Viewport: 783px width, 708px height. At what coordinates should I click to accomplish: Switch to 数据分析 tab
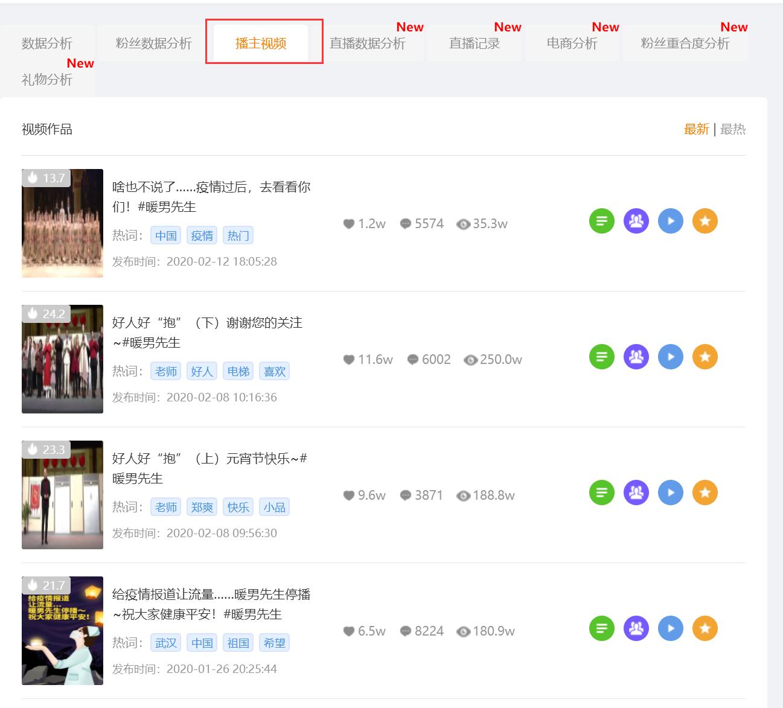[x=47, y=43]
